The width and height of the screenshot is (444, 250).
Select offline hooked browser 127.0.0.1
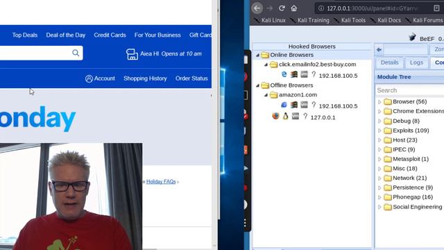click(x=323, y=117)
